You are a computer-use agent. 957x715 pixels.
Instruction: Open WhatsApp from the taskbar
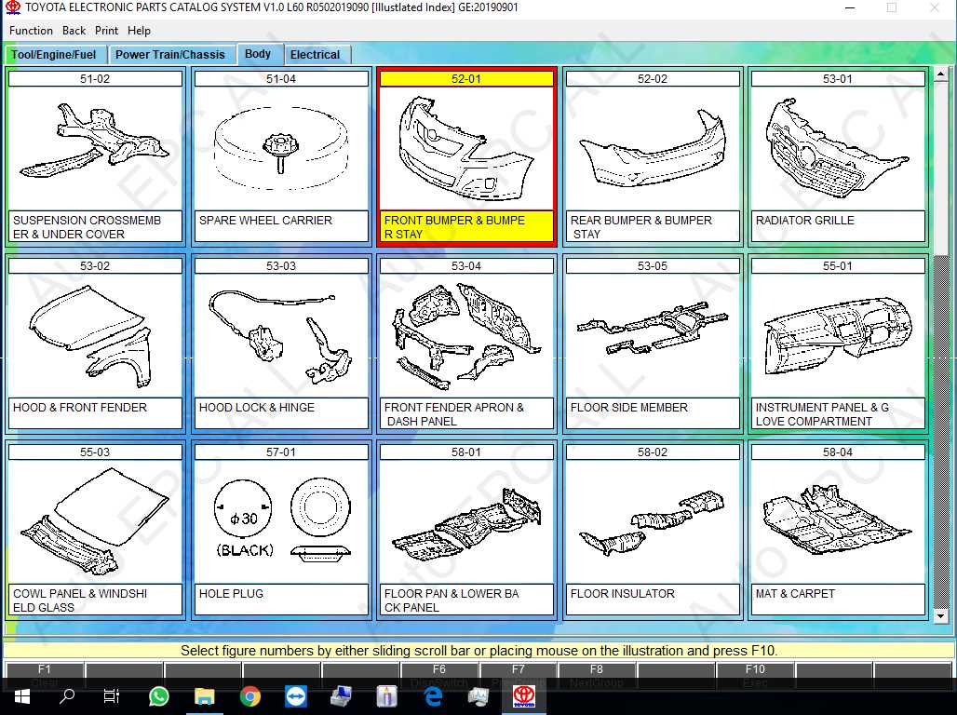(158, 696)
